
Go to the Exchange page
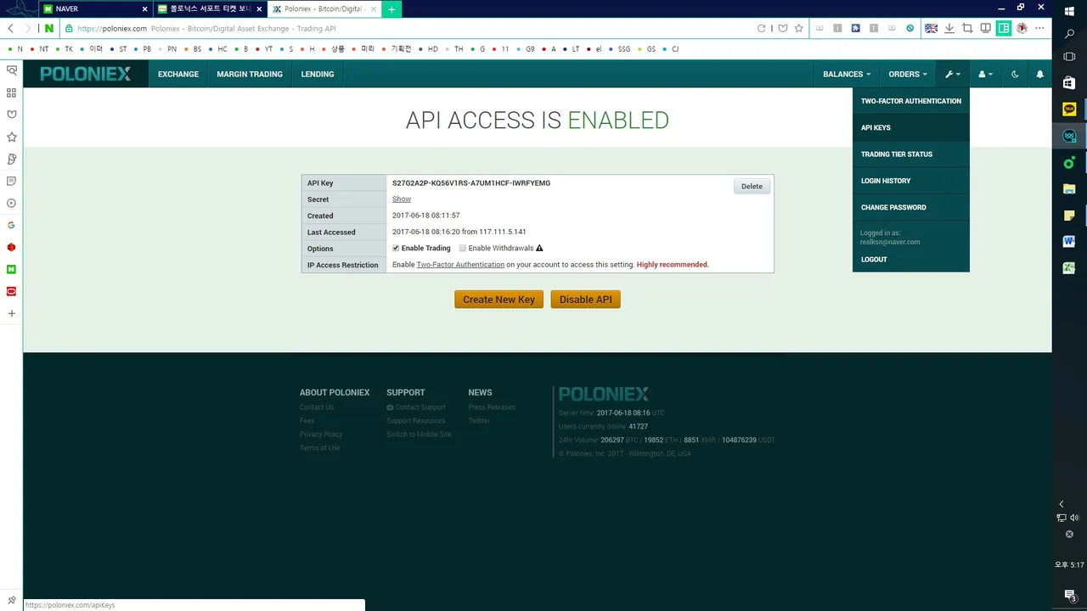(x=178, y=74)
